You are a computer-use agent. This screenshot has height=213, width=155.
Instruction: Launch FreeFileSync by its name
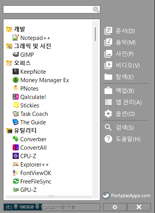coord(36,182)
